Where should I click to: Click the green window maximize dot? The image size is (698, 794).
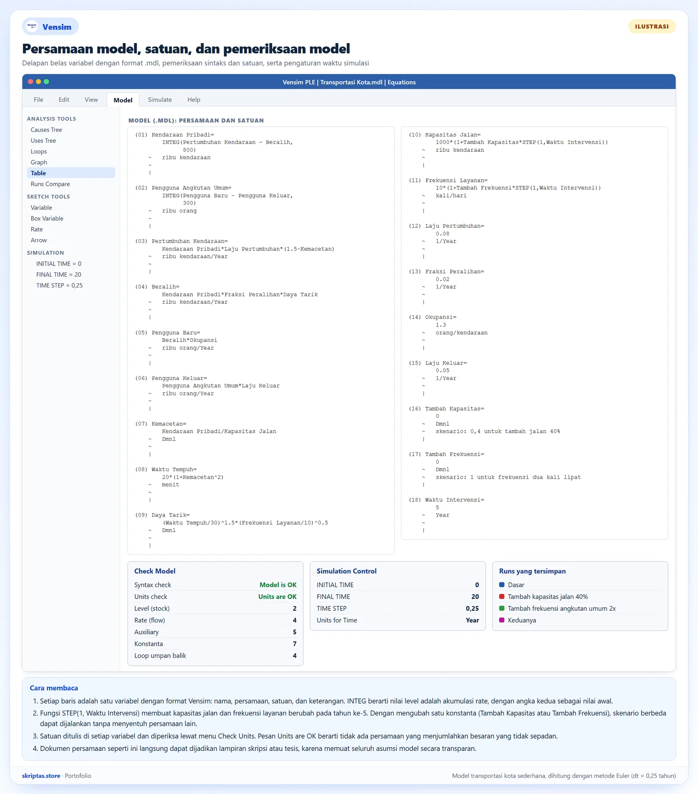(46, 82)
